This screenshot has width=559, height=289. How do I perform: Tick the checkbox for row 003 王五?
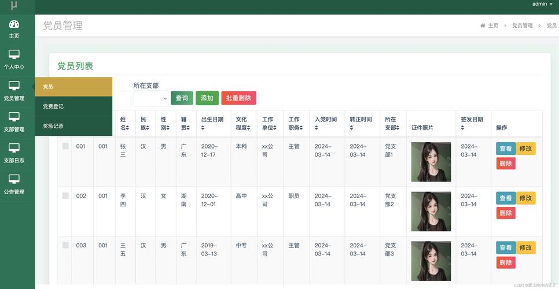[65, 245]
